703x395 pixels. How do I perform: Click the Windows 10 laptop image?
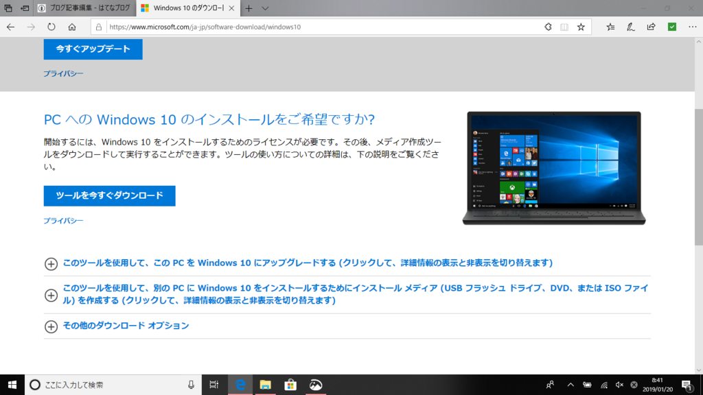coord(554,168)
